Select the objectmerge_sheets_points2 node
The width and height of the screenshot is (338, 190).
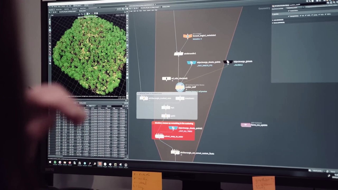point(173,128)
